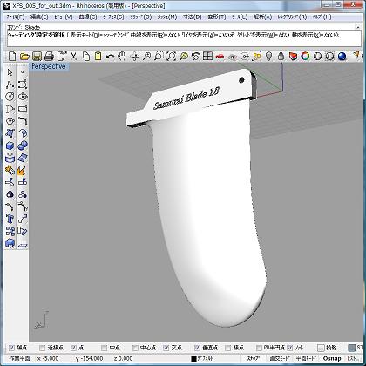Toggle the 点 osnap checkbox
Viewport: 366px width, 366px height.
point(74,348)
